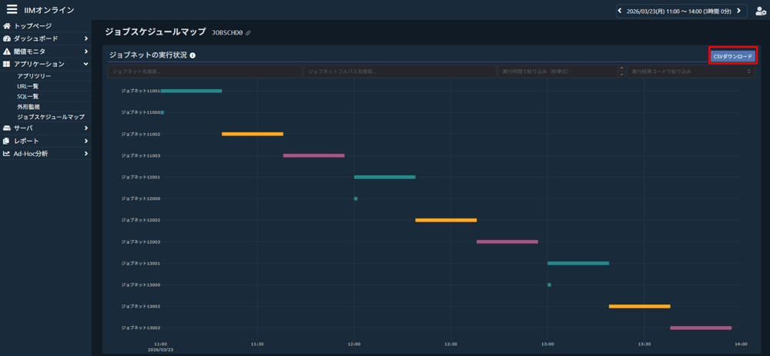Click the warning icon for 閾値モニタ

[7, 52]
